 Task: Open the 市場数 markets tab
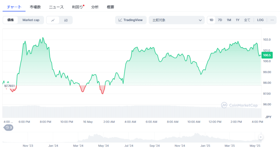pyautogui.click(x=35, y=7)
